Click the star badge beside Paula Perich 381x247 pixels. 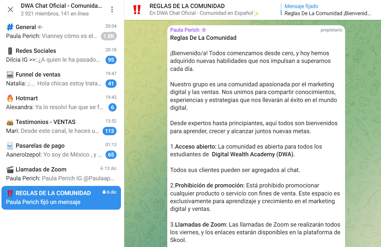coord(204,30)
